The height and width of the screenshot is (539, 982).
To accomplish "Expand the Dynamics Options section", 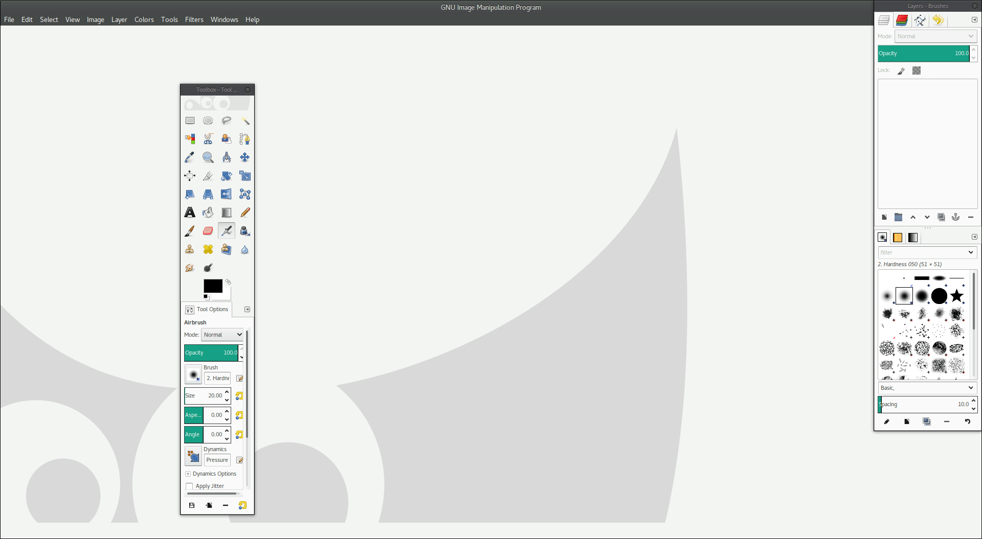I will 188,474.
